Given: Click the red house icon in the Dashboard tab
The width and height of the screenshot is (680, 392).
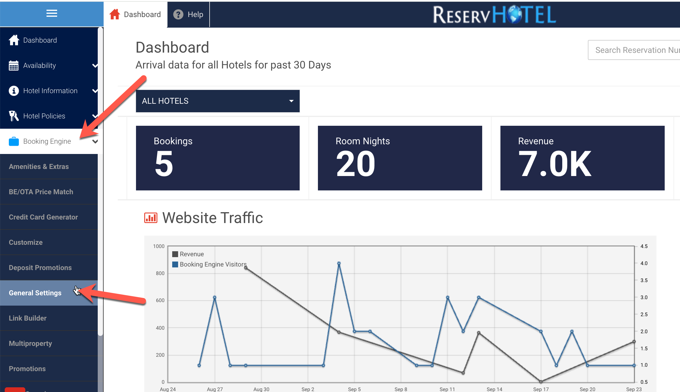Looking at the screenshot, I should tap(115, 14).
